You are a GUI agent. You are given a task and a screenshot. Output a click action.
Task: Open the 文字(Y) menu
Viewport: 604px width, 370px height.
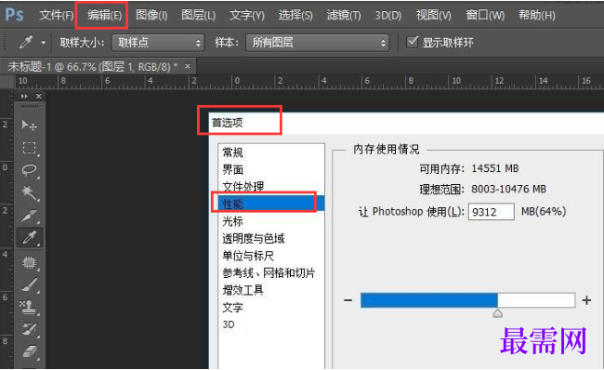tap(247, 16)
